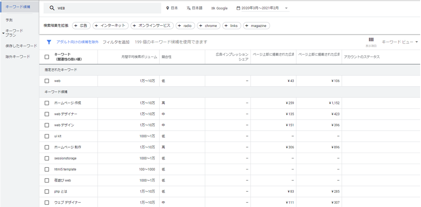Add インターネット suggestion chip

click(x=111, y=26)
